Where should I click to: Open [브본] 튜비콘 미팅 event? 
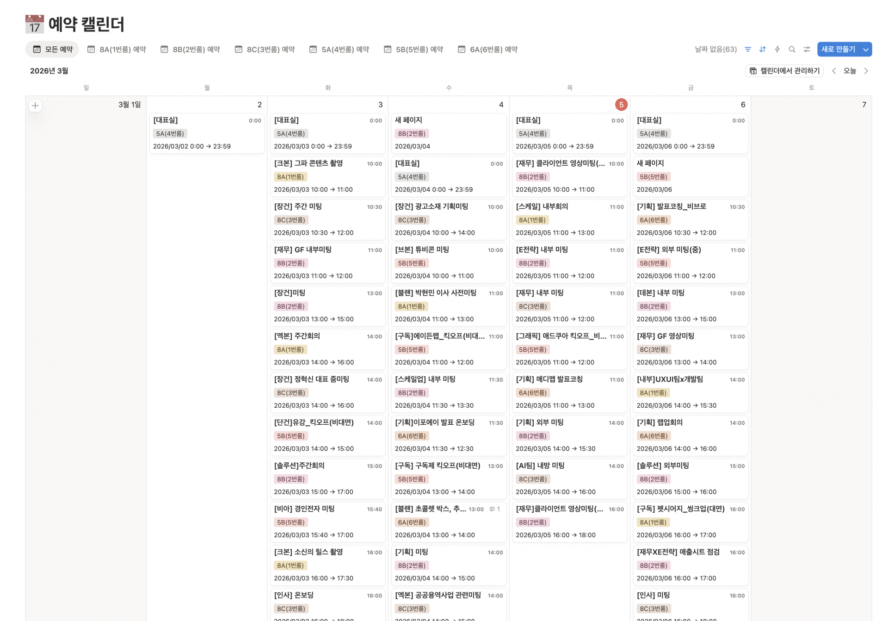tap(449, 263)
